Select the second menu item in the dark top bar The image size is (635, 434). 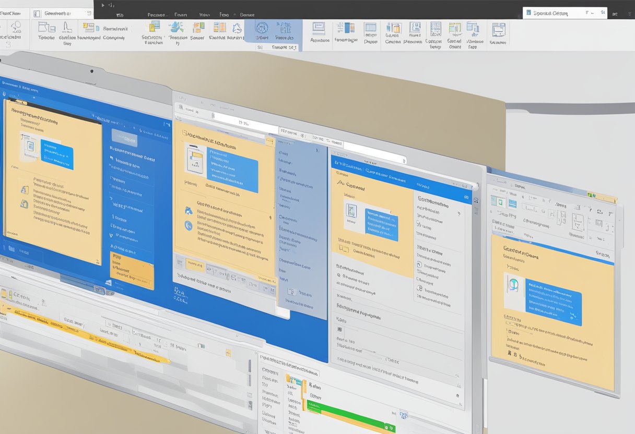181,15
